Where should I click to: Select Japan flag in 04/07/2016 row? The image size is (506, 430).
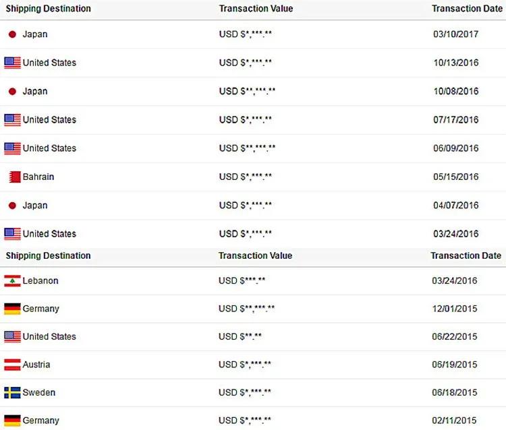12,206
